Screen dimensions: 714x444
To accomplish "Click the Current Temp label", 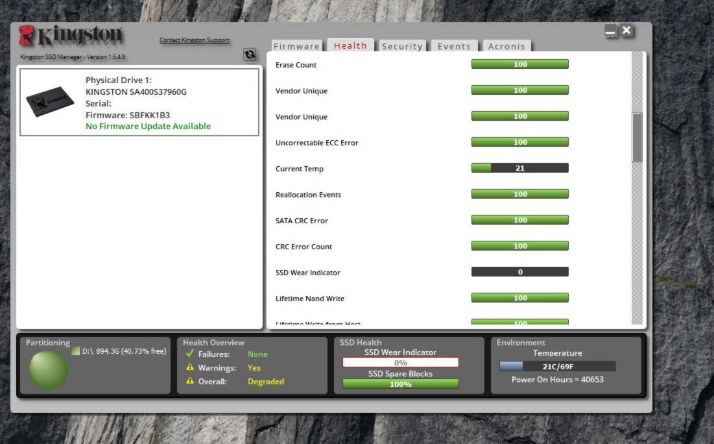I will (299, 169).
